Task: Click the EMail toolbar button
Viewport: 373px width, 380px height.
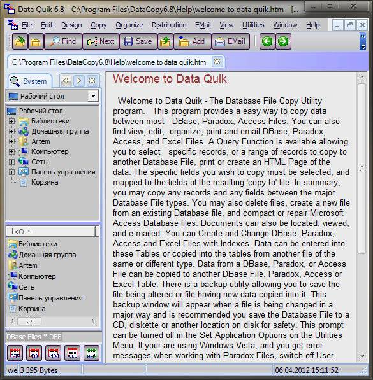Action: 231,41
